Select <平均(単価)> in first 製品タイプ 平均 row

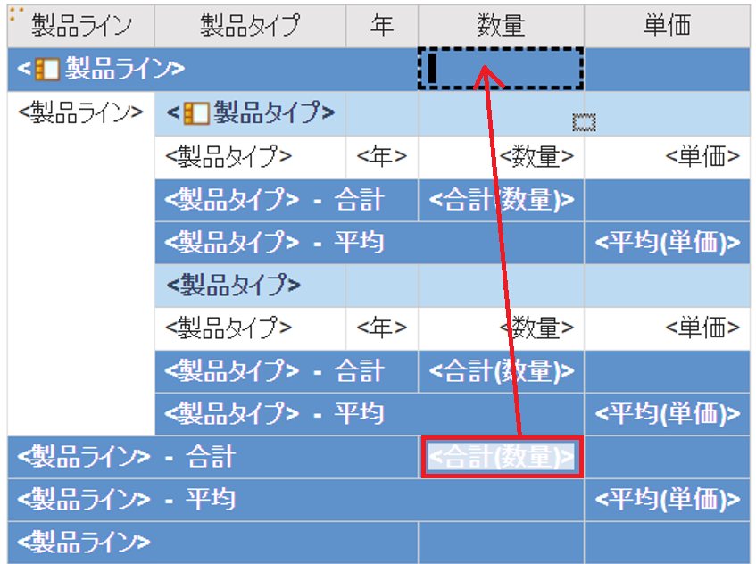(x=667, y=243)
